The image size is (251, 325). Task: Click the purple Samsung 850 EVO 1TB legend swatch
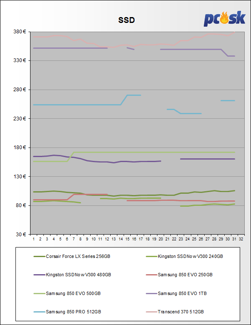click(152, 293)
